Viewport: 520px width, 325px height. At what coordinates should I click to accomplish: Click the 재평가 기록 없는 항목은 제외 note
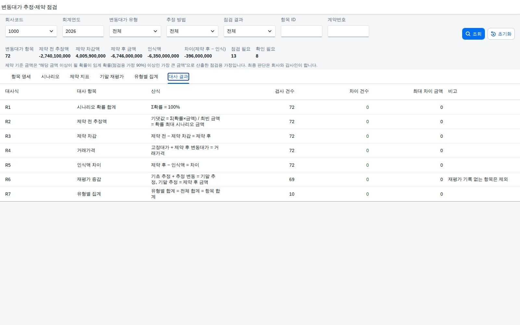click(478, 179)
